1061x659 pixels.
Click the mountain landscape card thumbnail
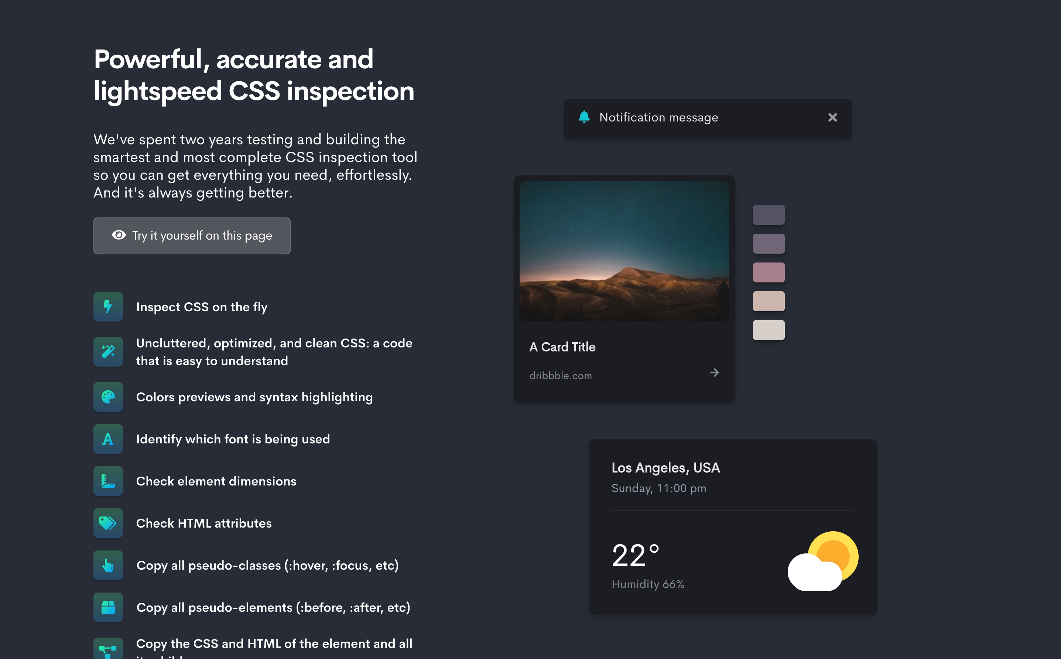click(623, 251)
